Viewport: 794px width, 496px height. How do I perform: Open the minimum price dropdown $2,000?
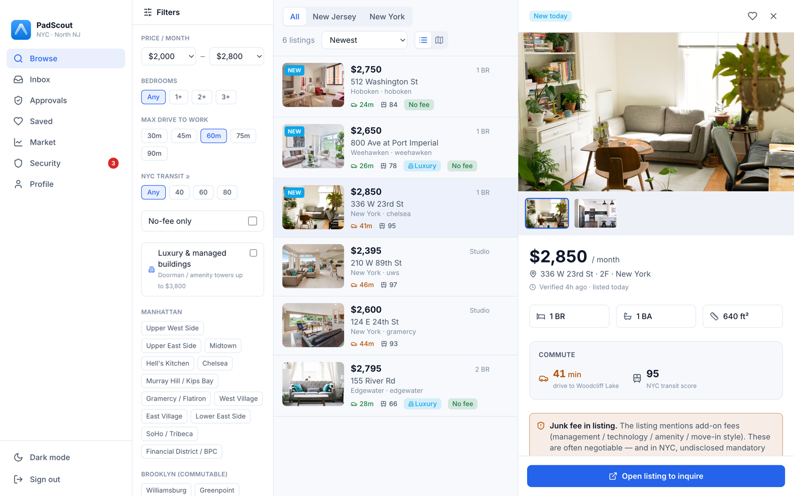pos(169,57)
